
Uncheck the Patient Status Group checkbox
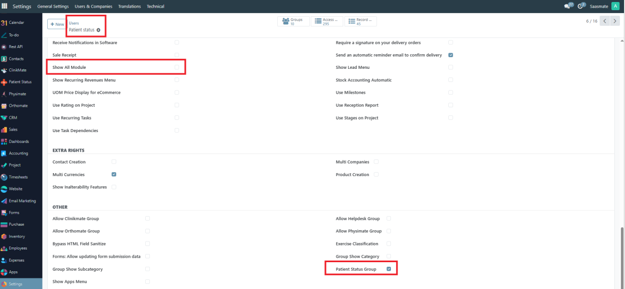(389, 269)
